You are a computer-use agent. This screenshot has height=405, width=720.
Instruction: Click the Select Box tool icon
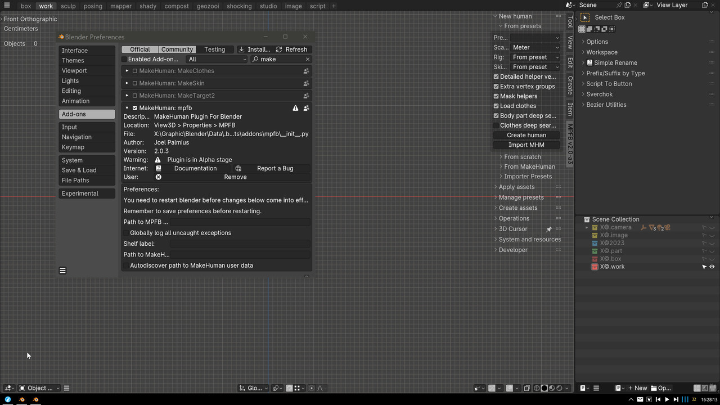pyautogui.click(x=585, y=17)
